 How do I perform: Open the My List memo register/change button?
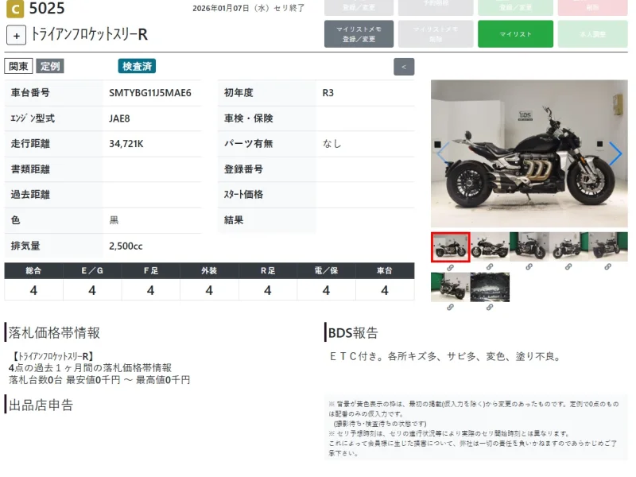(x=359, y=34)
